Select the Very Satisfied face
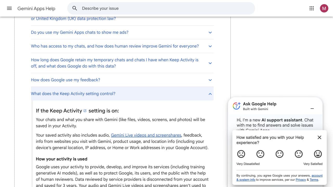 tap(318, 154)
